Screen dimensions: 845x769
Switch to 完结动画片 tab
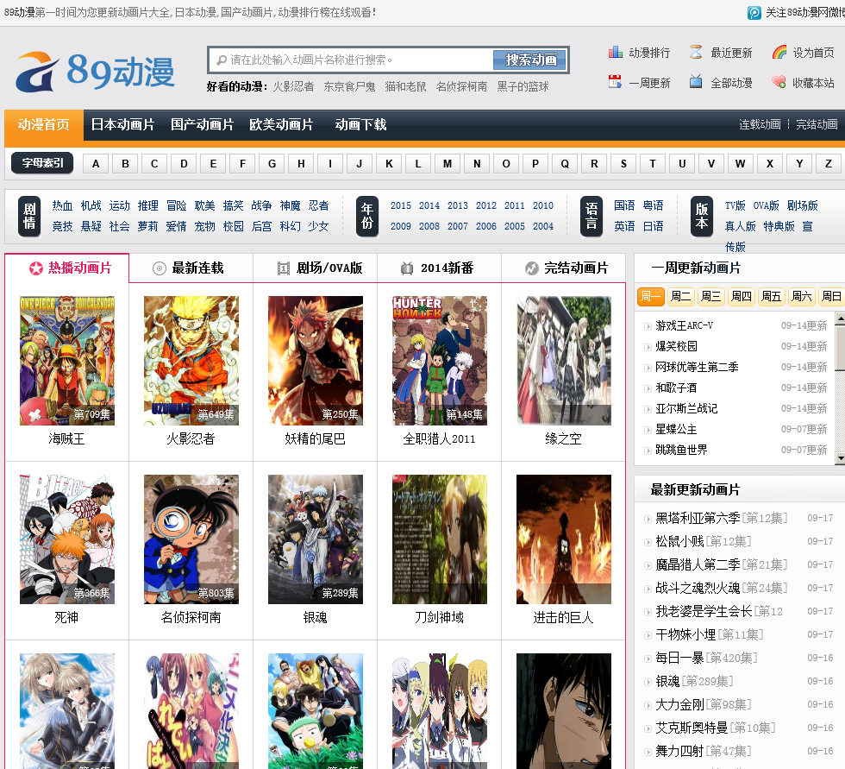point(563,268)
